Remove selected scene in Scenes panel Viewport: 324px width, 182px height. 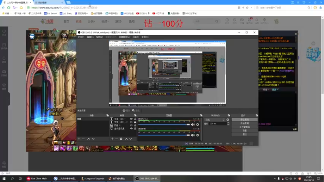[83, 139]
